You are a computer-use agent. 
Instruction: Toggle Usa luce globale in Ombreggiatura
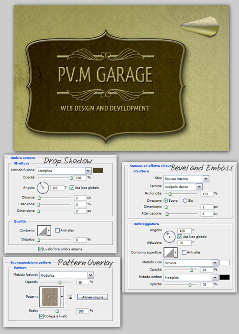click(x=180, y=237)
